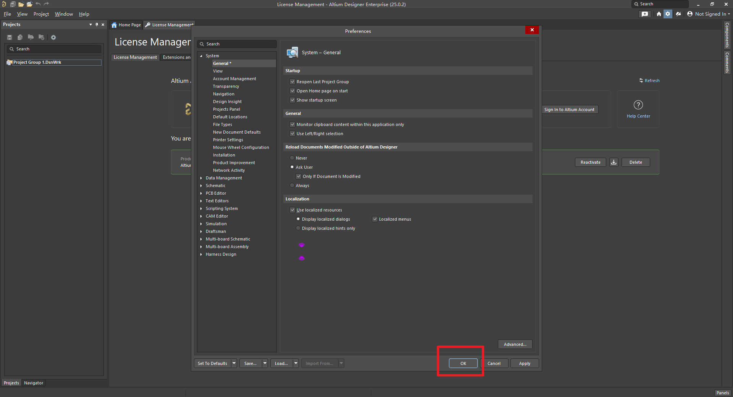Click the Open Project icon in title bar

pyautogui.click(x=29, y=4)
